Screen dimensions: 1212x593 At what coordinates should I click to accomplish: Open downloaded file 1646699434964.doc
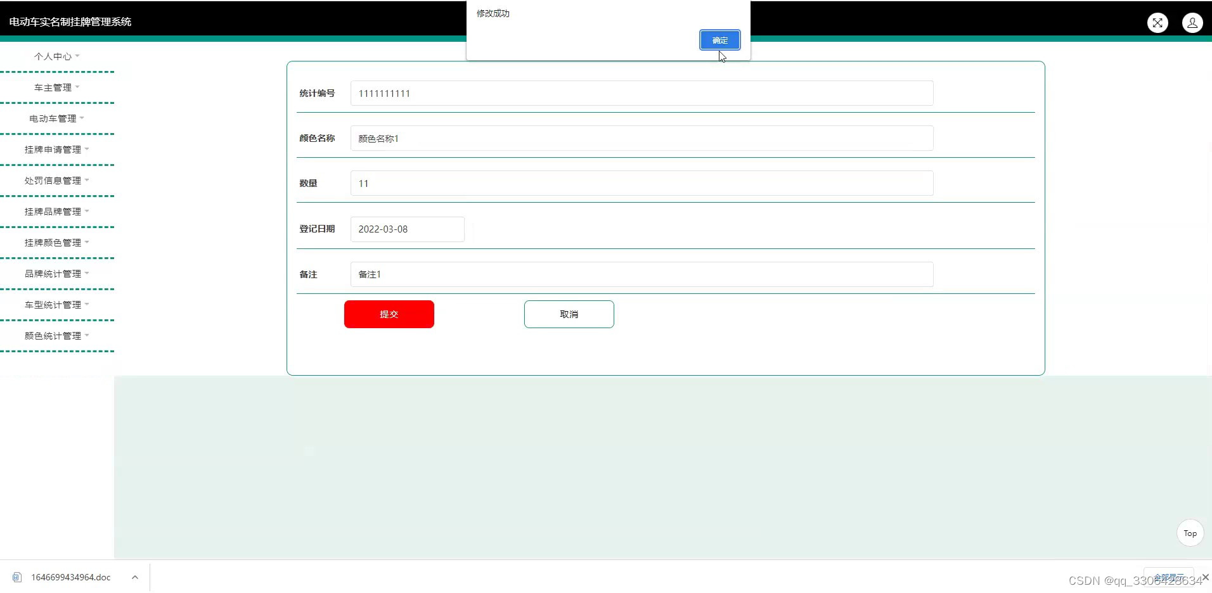click(x=70, y=577)
